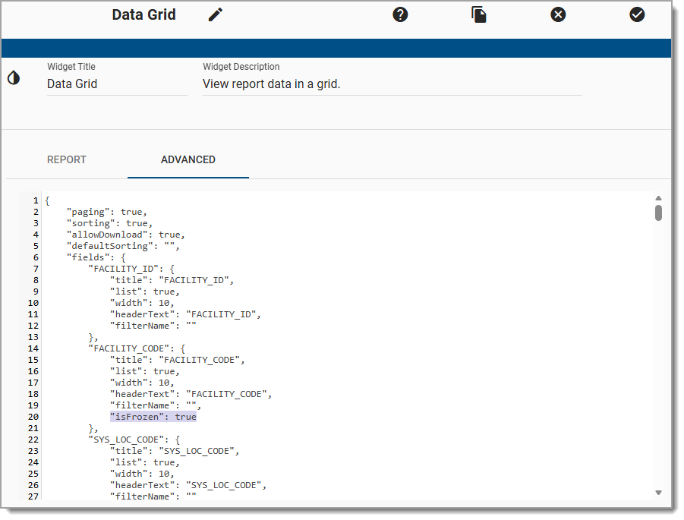This screenshot has width=684, height=520.
Task: Click "title": "FACILITY_CODE" line
Action: (x=178, y=360)
